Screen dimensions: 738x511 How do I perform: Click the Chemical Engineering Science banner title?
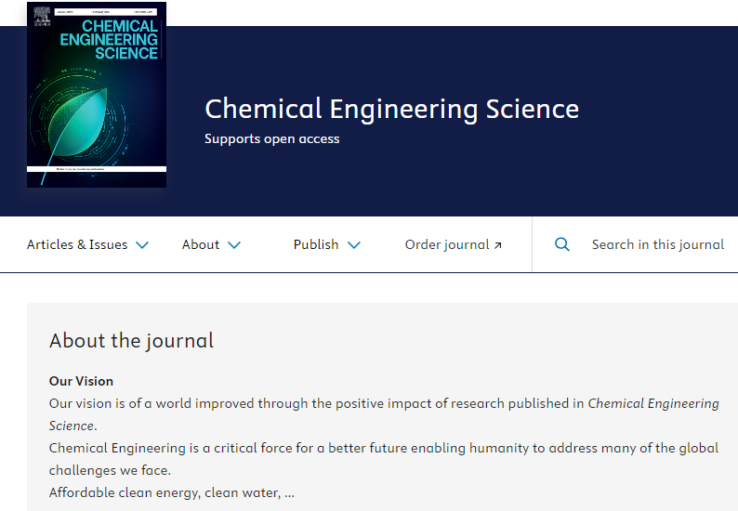(x=391, y=109)
